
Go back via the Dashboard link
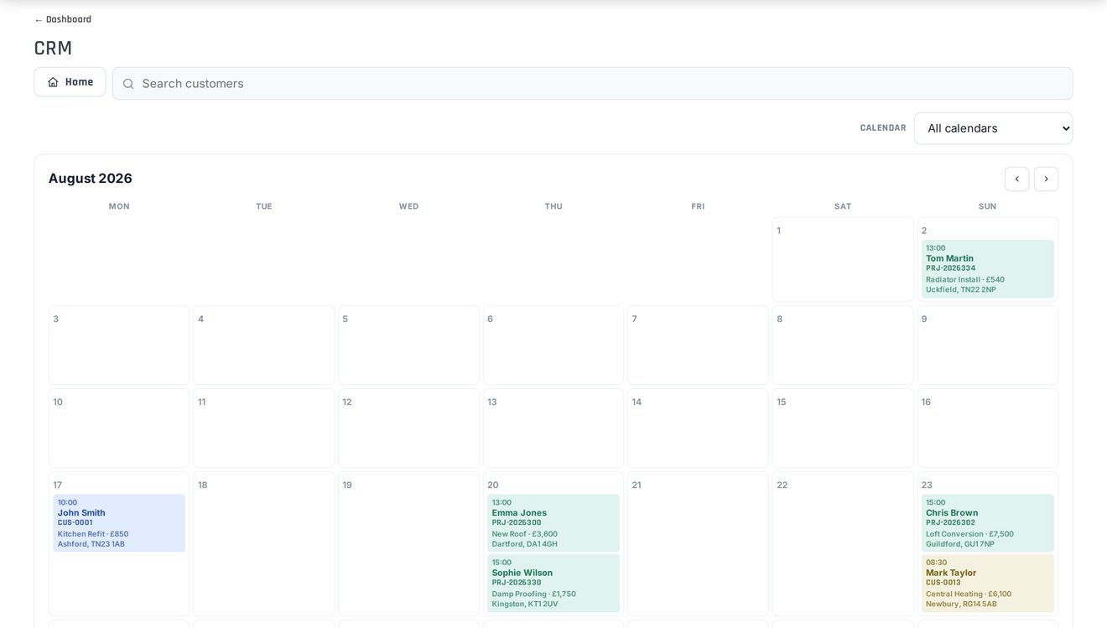click(x=63, y=19)
